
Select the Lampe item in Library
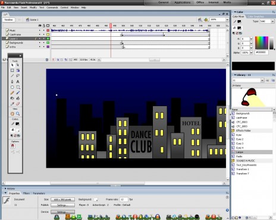coord(252,152)
